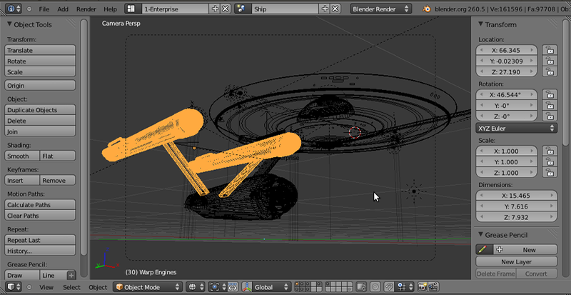The width and height of the screenshot is (571, 295).
Task: Click the Object Tools panel scrollbar
Action: click(x=84, y=137)
